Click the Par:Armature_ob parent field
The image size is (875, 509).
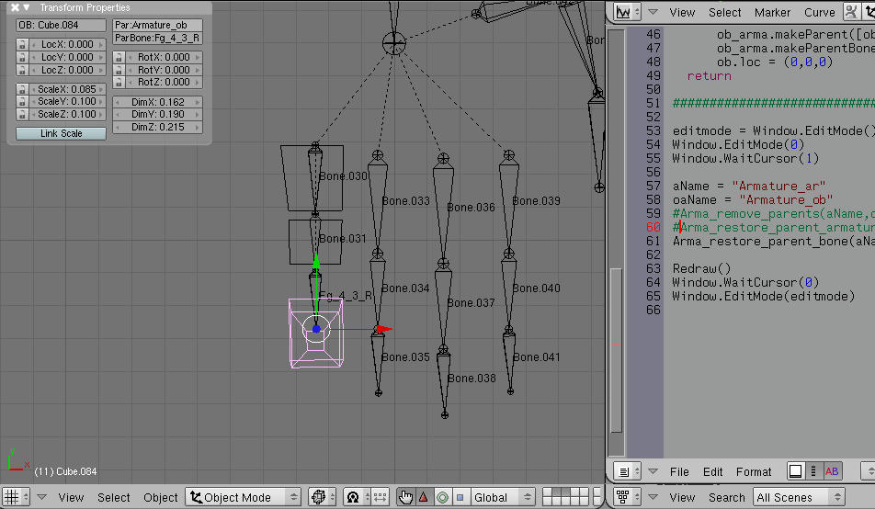coord(157,25)
